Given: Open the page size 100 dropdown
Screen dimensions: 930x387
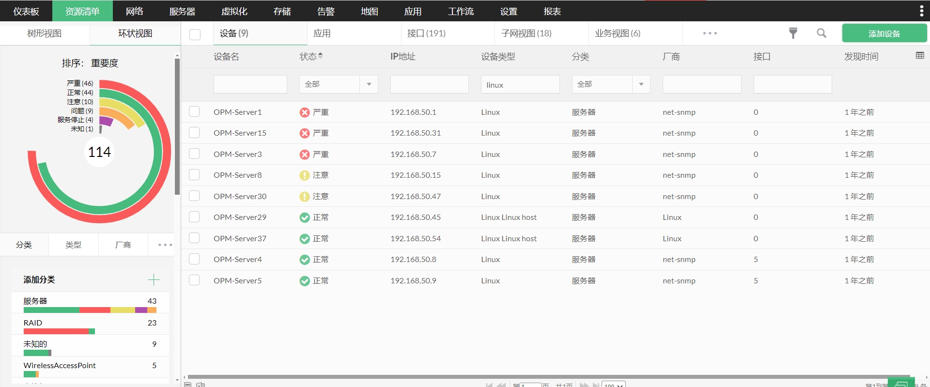Looking at the screenshot, I should [x=614, y=385].
